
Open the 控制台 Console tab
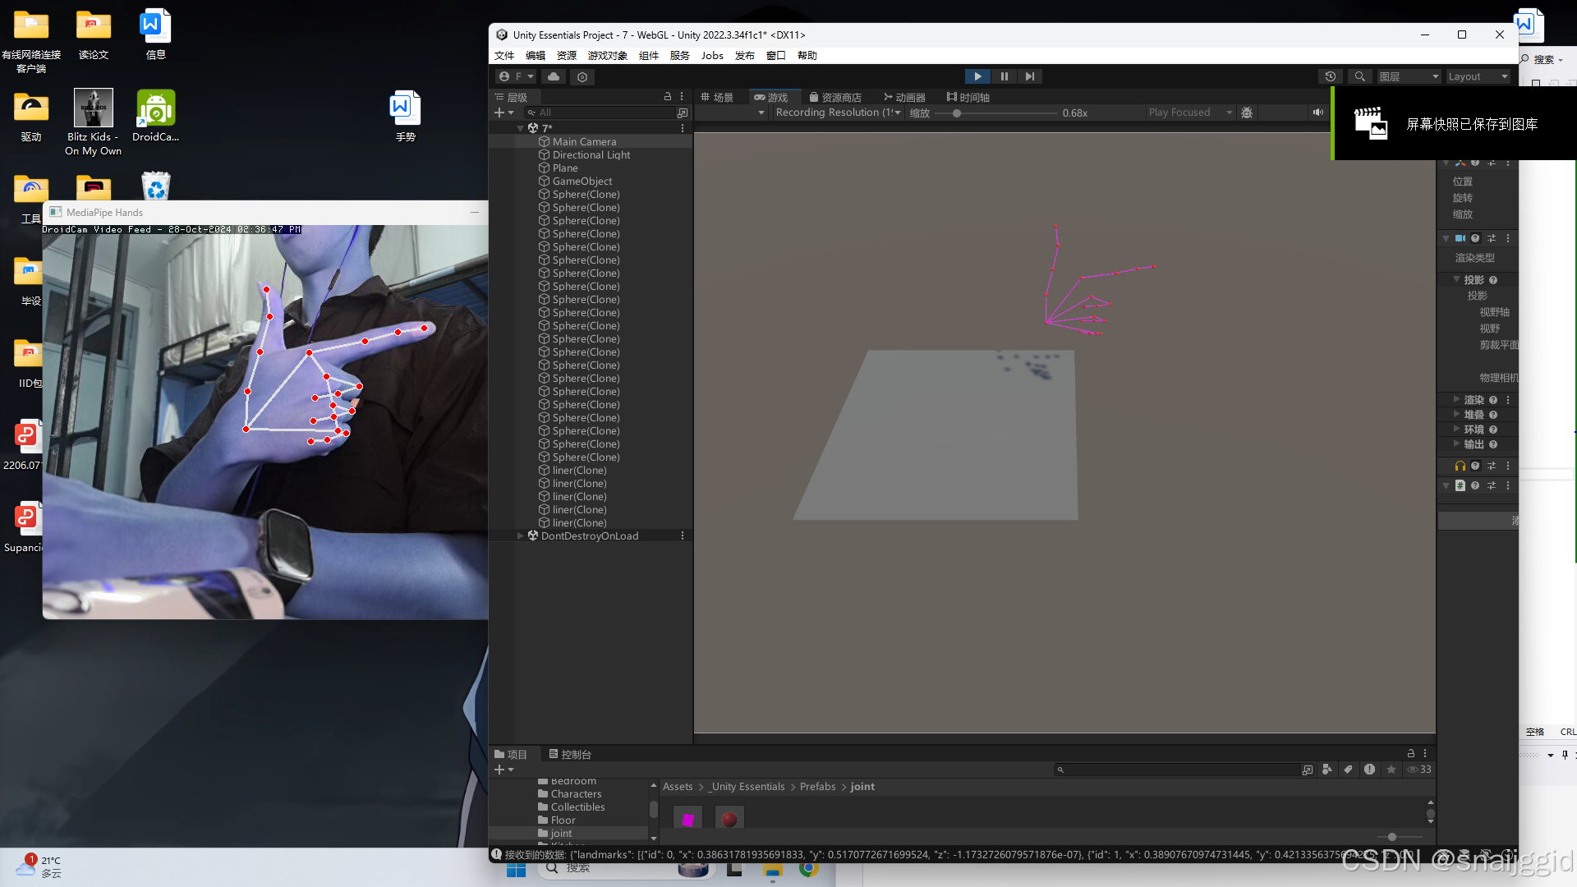(x=569, y=754)
